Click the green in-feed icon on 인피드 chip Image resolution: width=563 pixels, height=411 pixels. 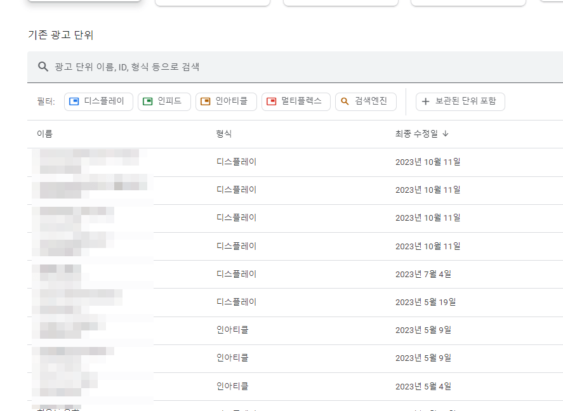[x=147, y=101]
